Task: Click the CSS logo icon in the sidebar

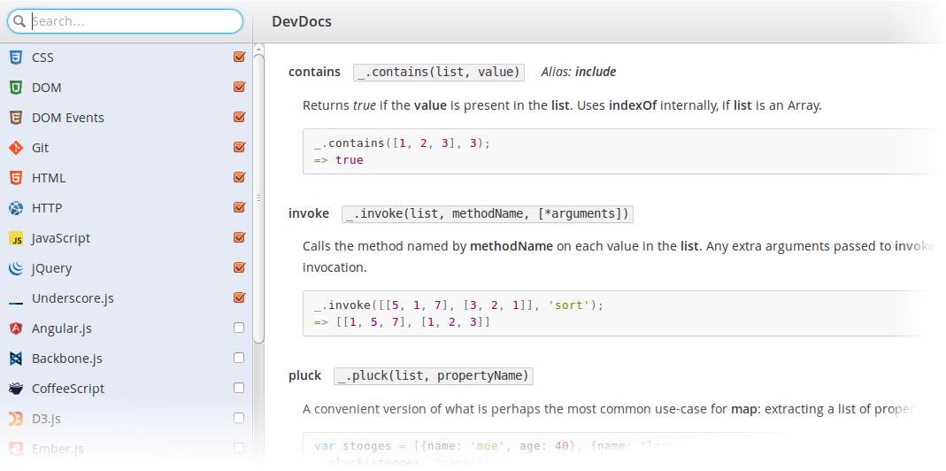Action: pos(15,58)
